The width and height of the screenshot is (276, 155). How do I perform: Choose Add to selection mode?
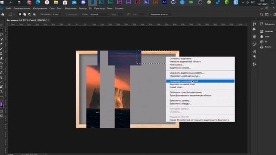[x=25, y=14]
